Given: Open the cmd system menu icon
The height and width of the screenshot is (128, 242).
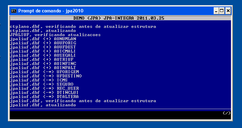Looking at the screenshot, I should (x=13, y=11).
